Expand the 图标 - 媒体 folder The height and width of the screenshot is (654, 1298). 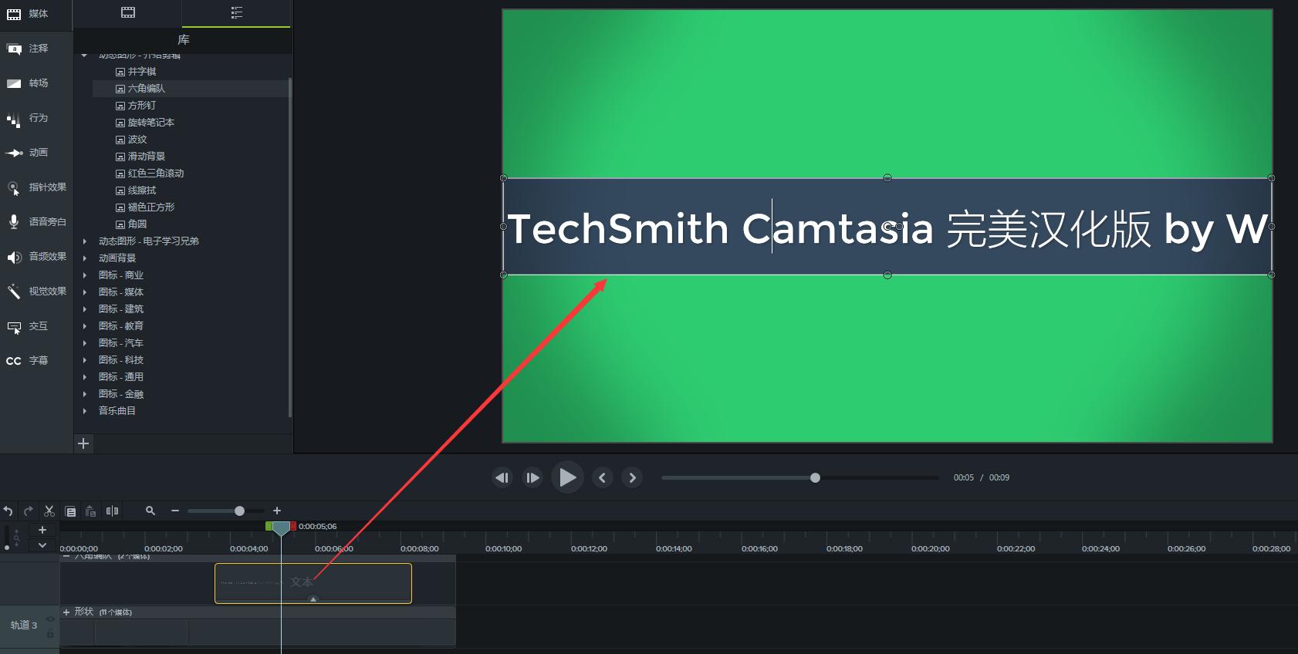point(85,292)
